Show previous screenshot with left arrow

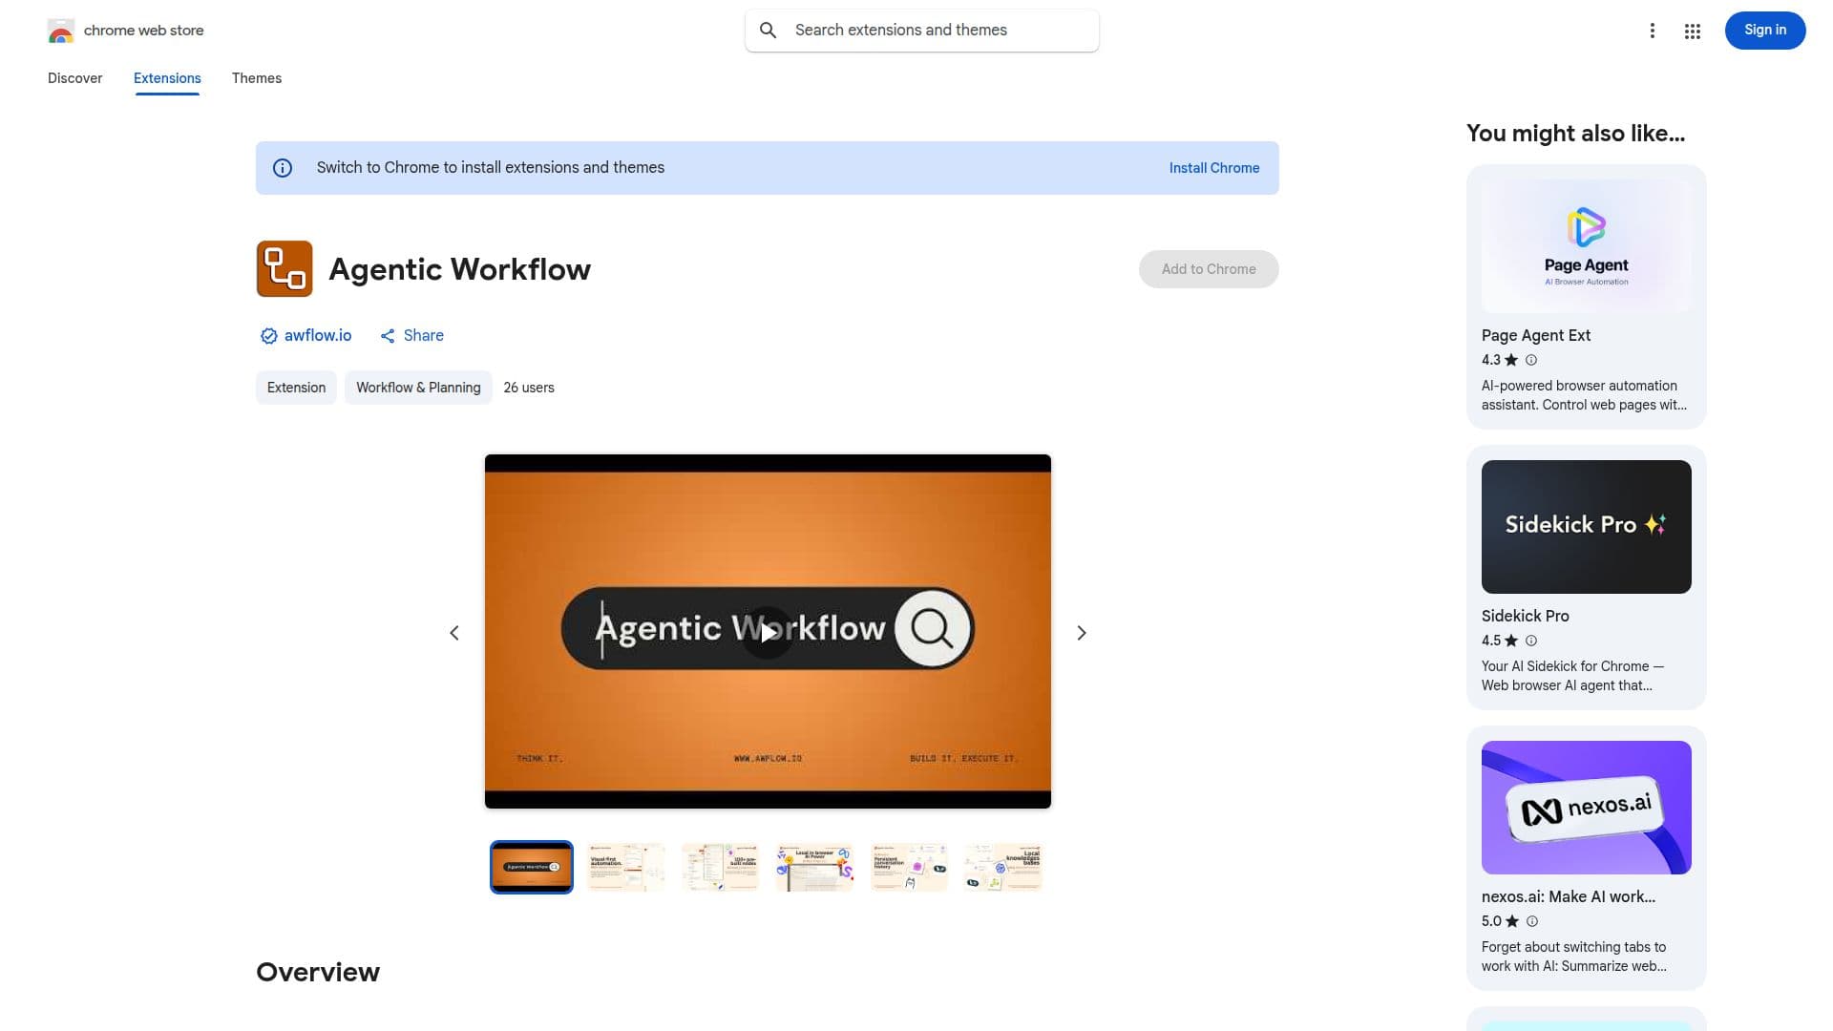(x=454, y=633)
